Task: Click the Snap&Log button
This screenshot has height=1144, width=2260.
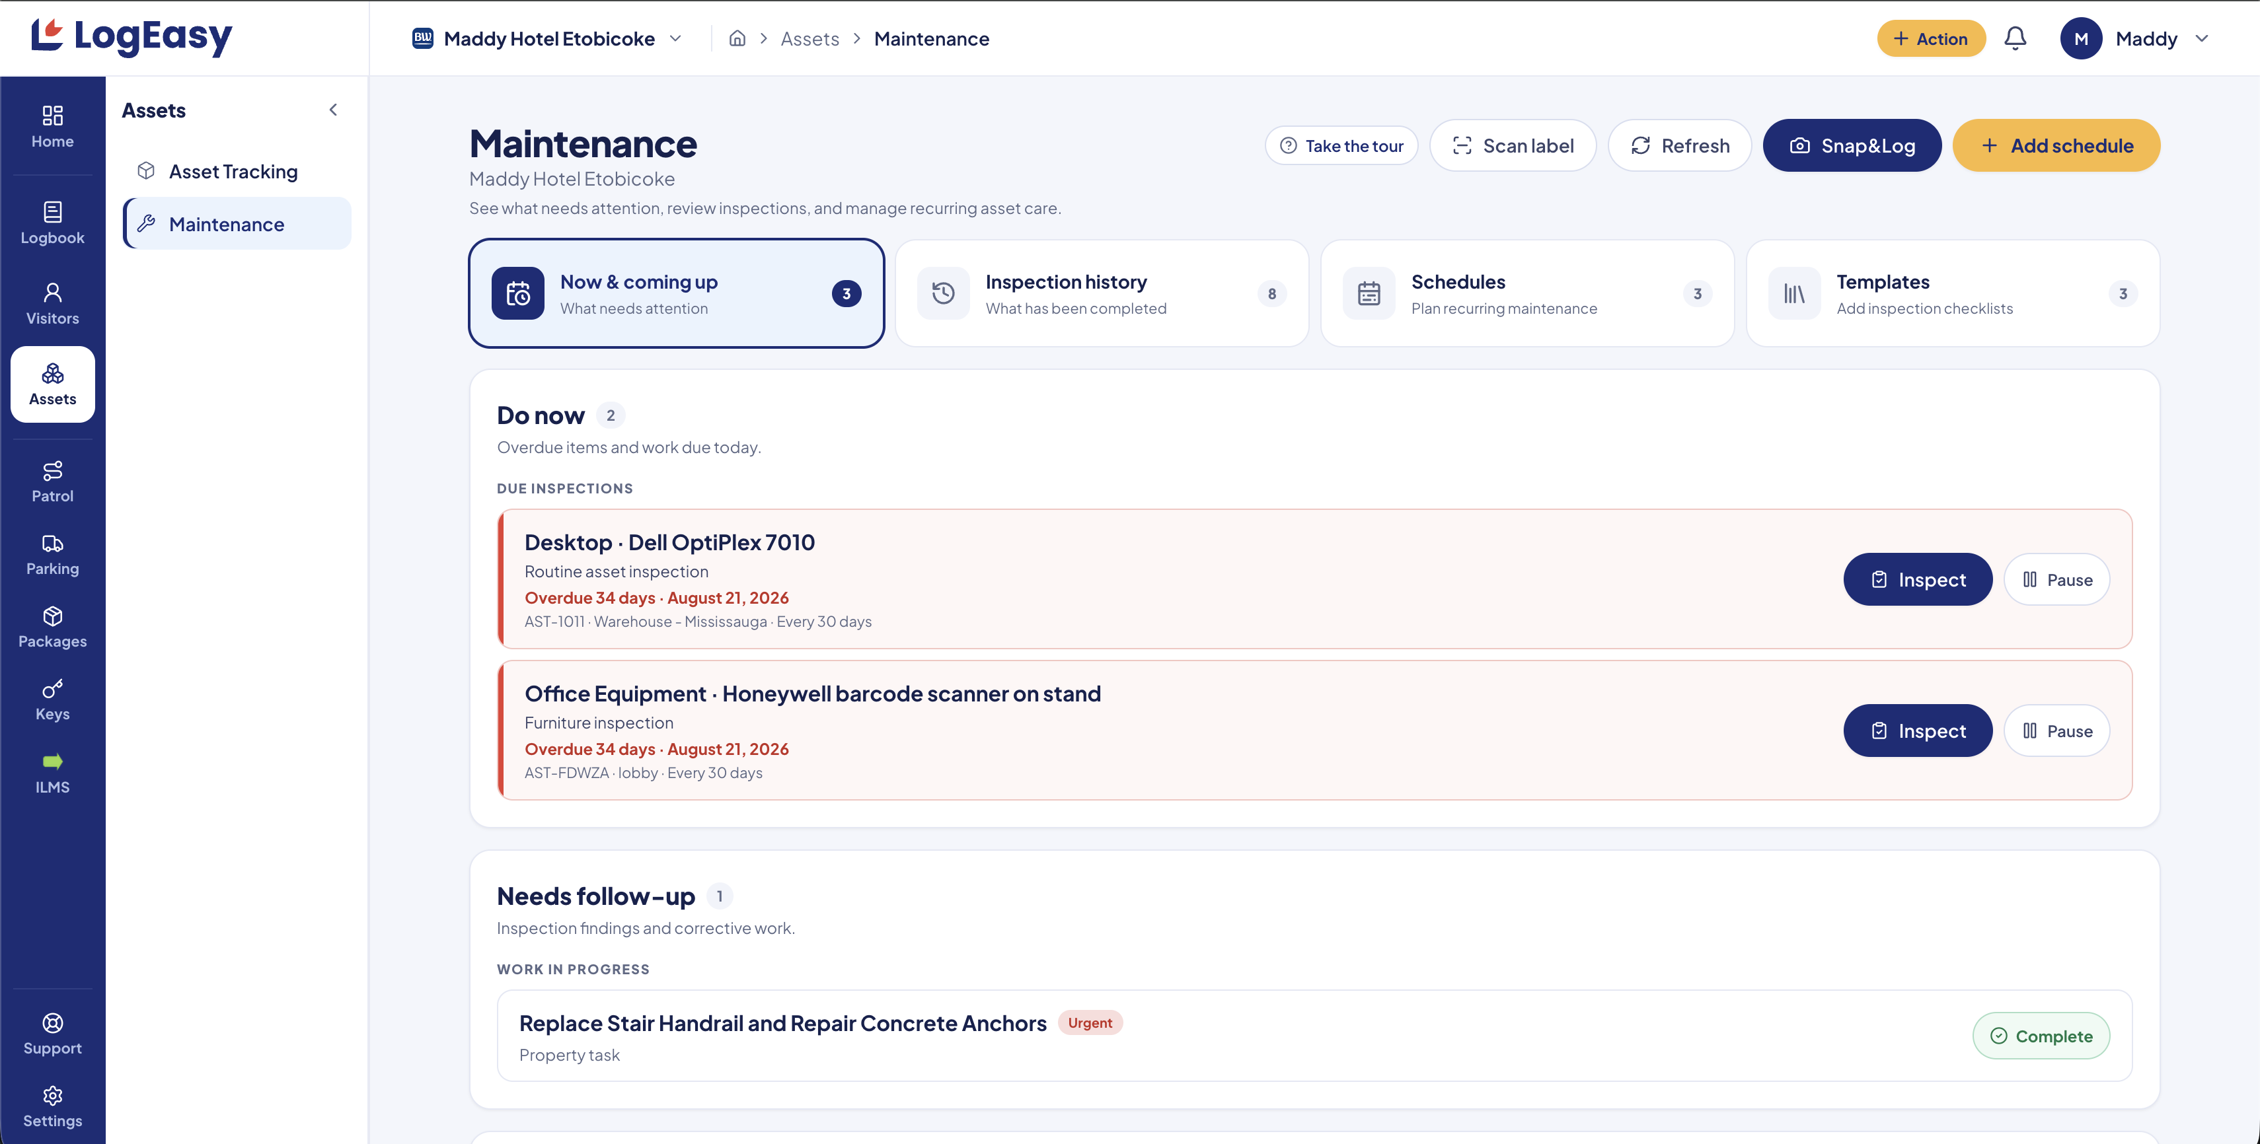Action: [1852, 145]
